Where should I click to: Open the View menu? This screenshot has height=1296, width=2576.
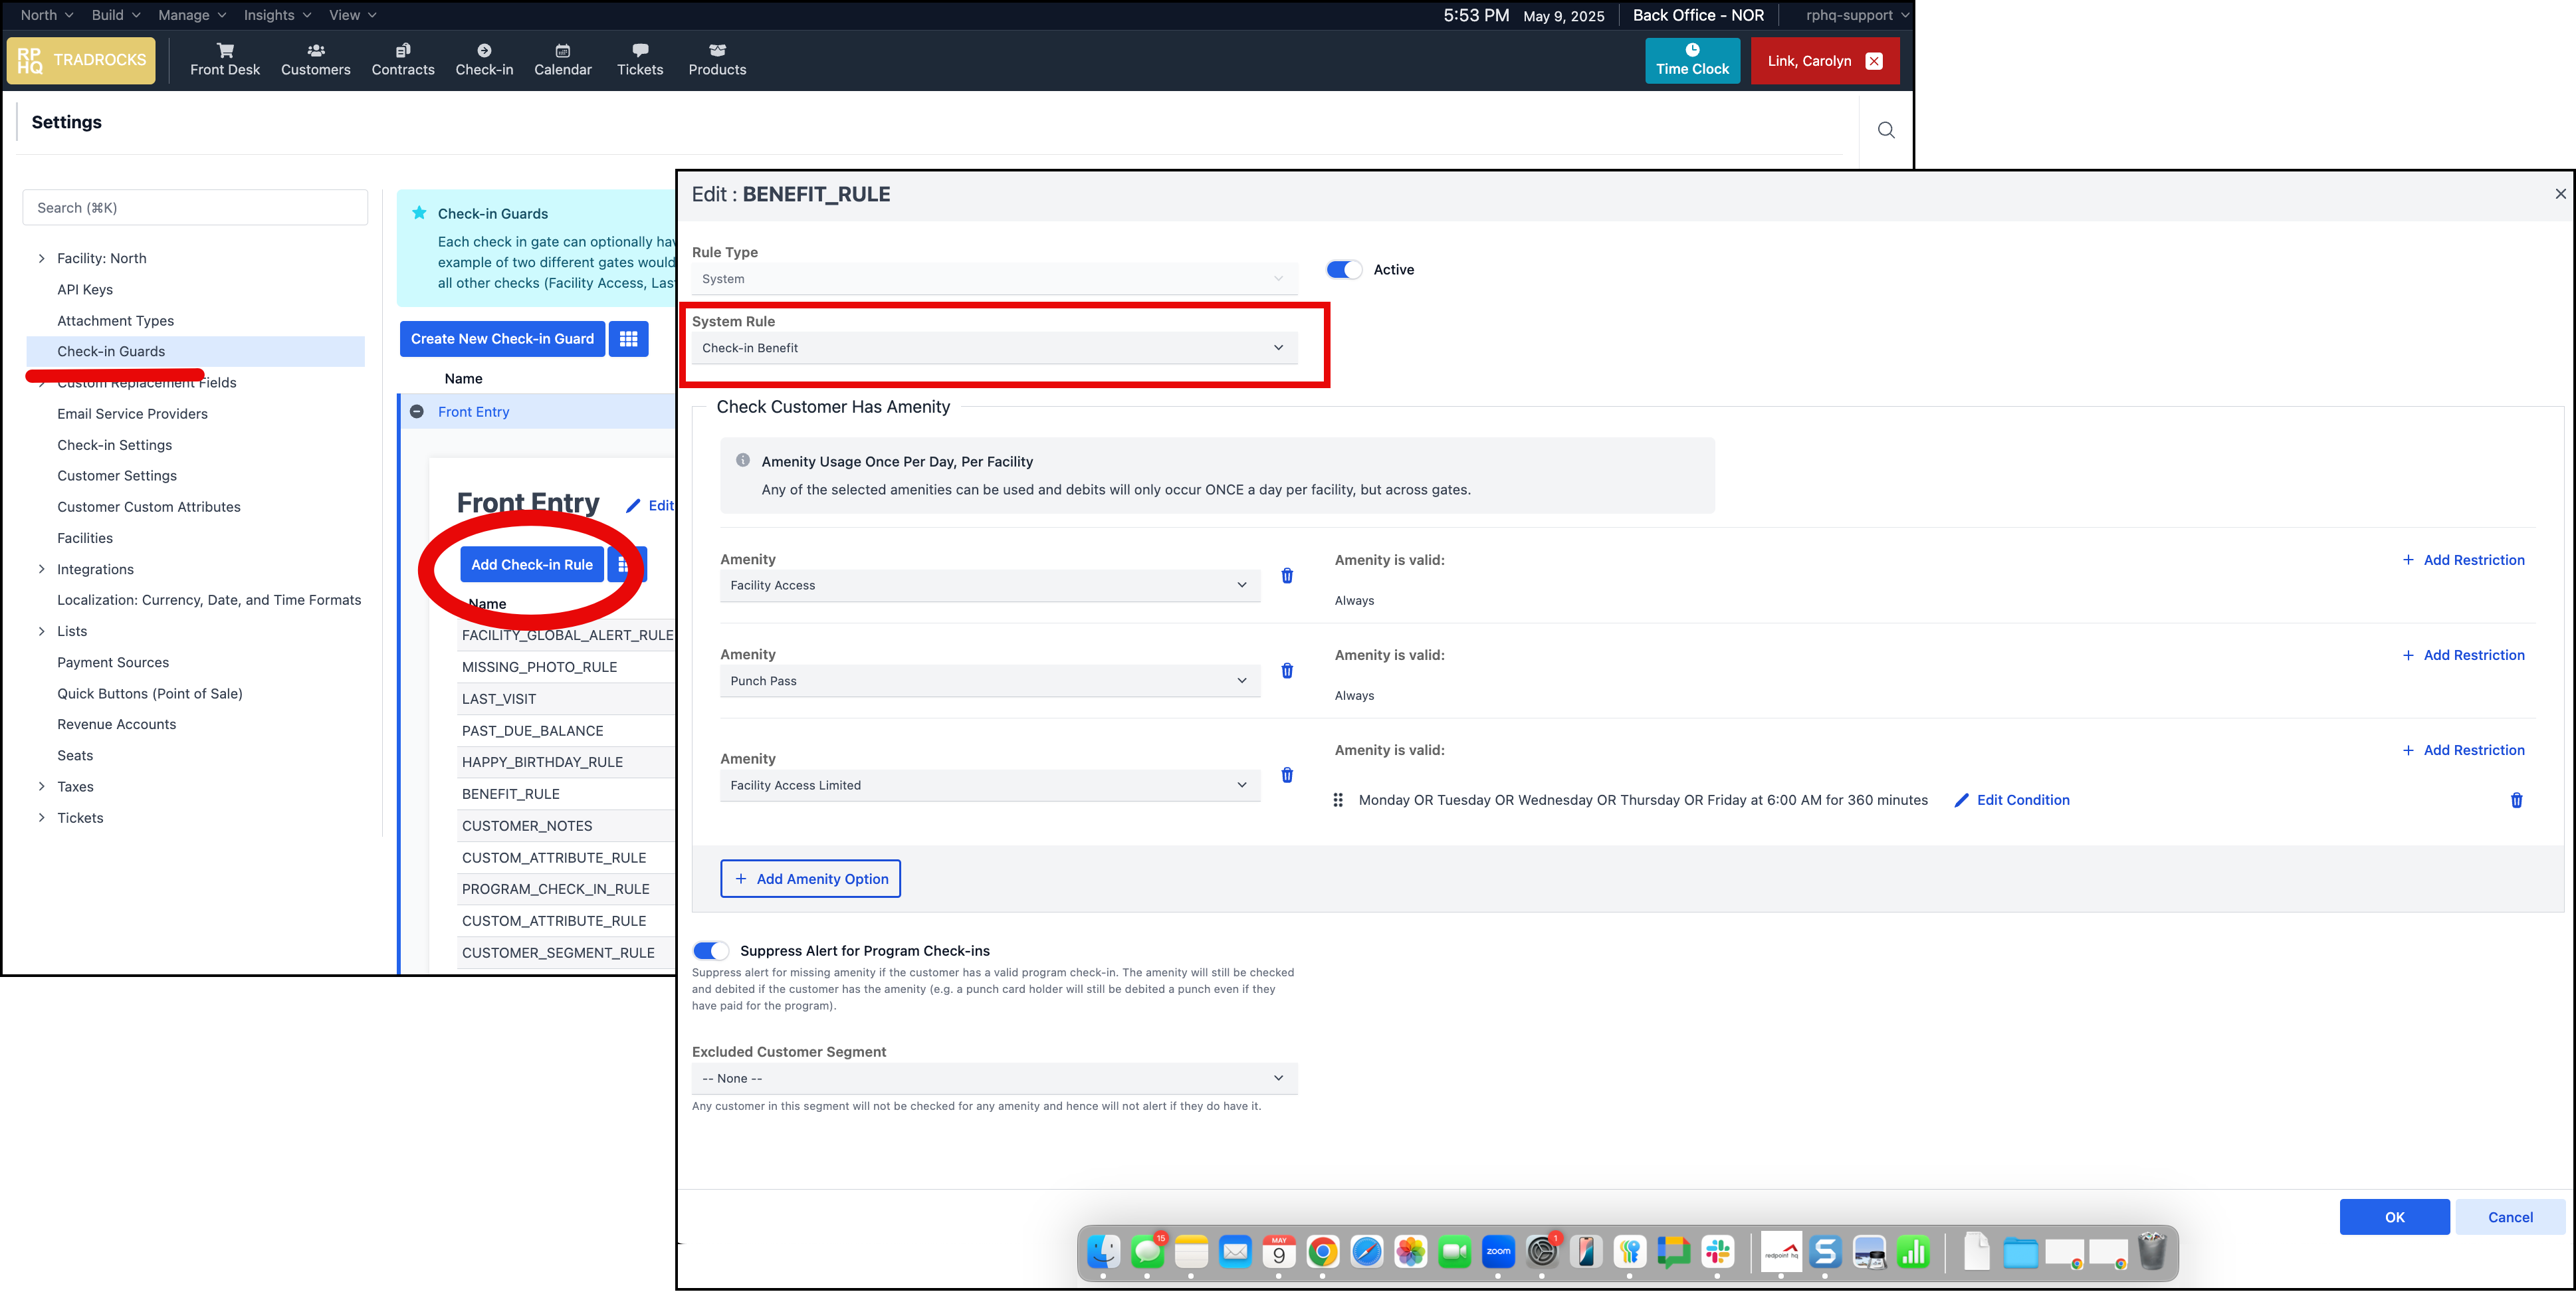pos(352,15)
